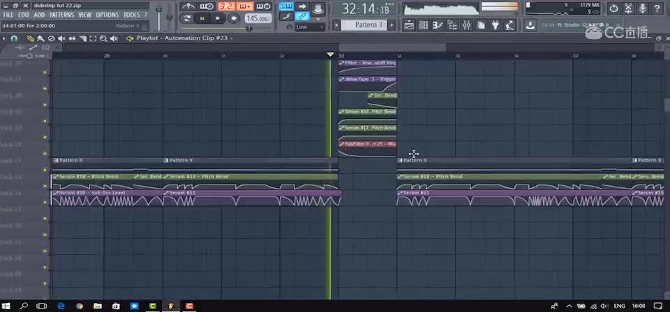
Task: Toggle loop recording button
Action: point(264,6)
